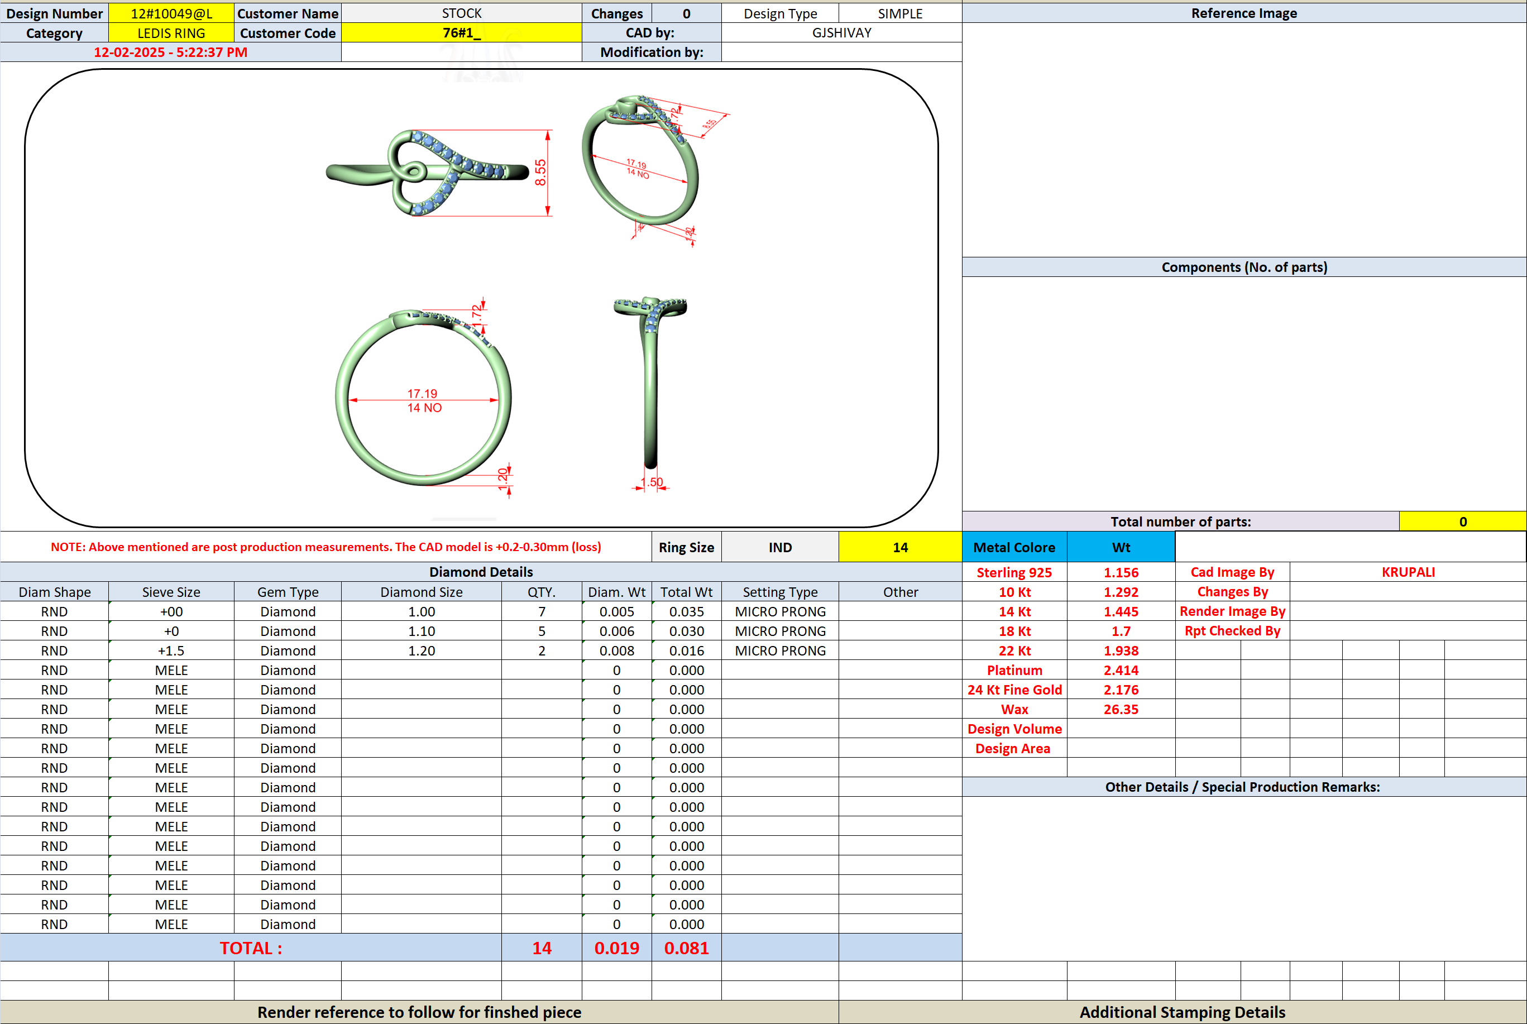Select the total quantity 14 cell
This screenshot has height=1024, width=1527.
(541, 948)
